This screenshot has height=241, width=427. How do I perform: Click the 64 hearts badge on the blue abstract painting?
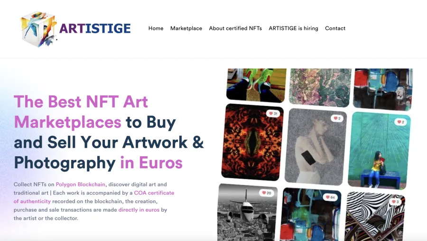tap(330, 197)
